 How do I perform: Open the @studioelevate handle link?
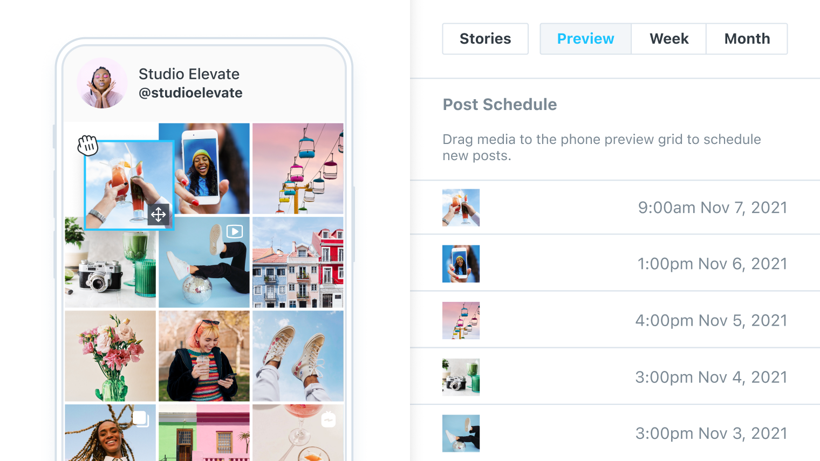coord(190,93)
